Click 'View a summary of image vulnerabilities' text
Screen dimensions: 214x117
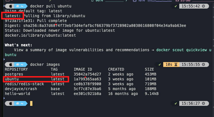coord(59,50)
